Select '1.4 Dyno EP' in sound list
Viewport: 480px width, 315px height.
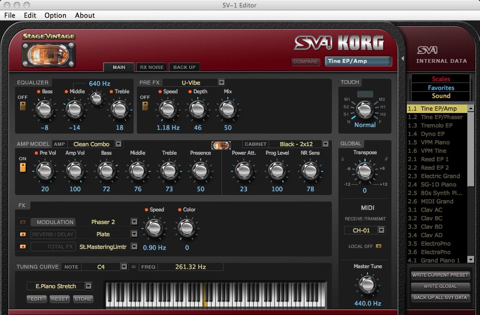[437, 134]
